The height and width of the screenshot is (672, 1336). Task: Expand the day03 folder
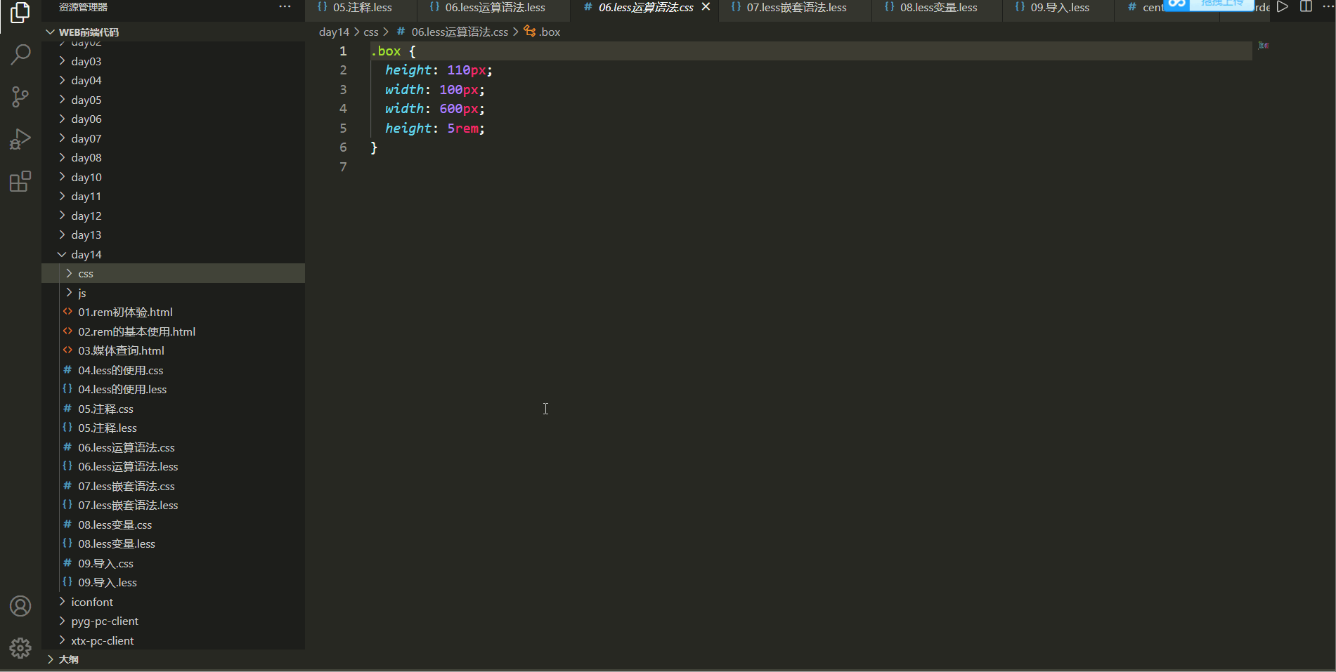click(x=173, y=61)
